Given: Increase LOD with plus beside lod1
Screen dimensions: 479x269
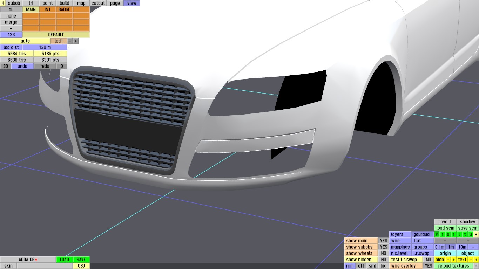Looking at the screenshot, I should pyautogui.click(x=76, y=41).
